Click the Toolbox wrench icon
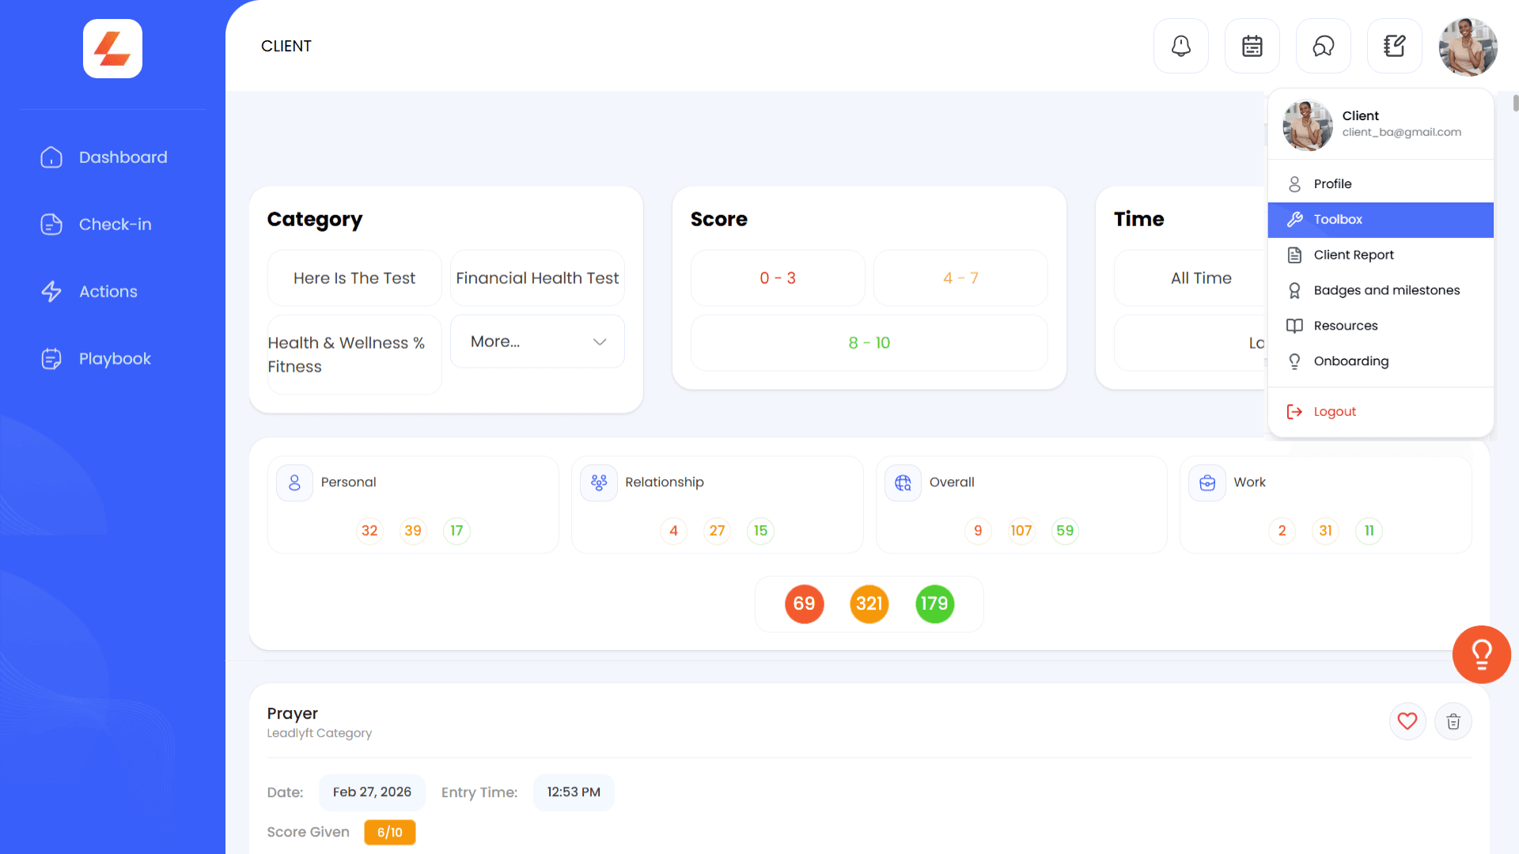Screen dimensions: 1519x854 [1294, 219]
